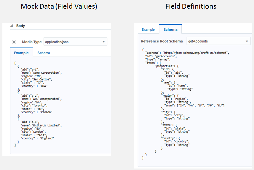Image resolution: width=254 pixels, height=170 pixels.
Task: Open the Media Type application/json dropdown
Action: pyautogui.click(x=75, y=42)
